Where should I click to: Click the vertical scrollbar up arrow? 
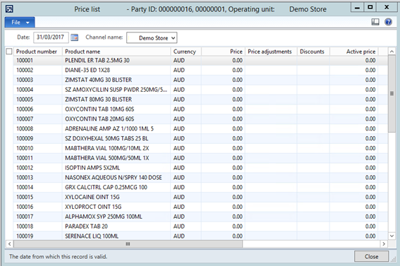(x=392, y=52)
